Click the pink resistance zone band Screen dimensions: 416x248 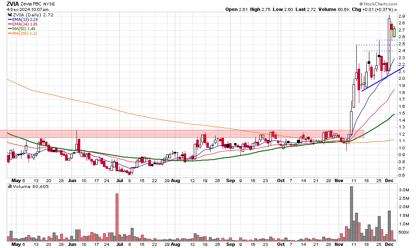(168, 133)
